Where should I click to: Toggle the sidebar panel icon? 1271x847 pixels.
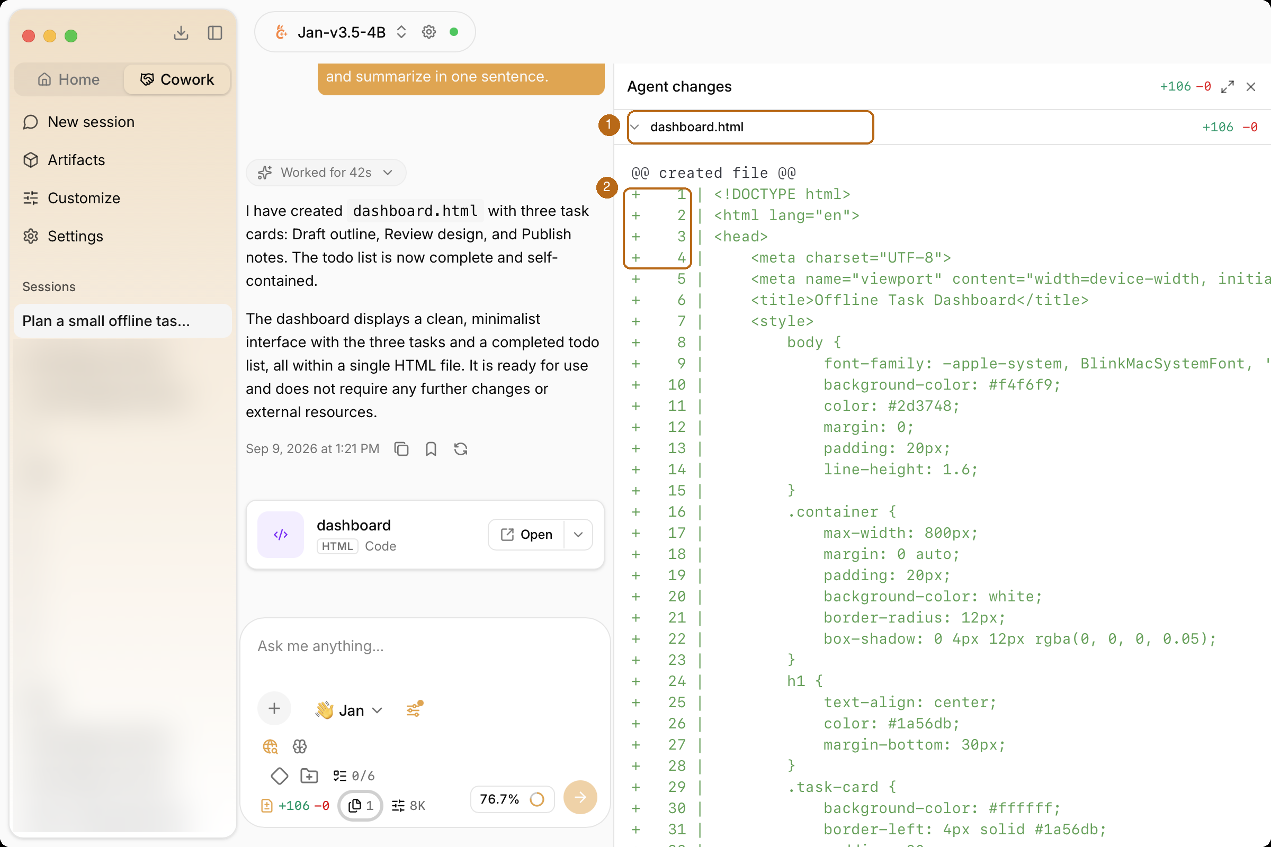214,33
